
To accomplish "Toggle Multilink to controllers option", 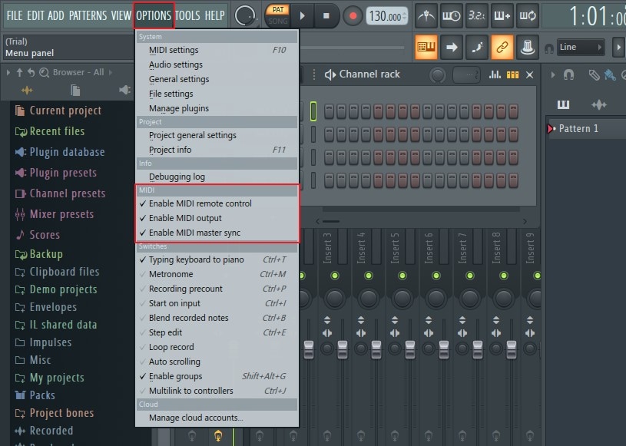I will [217, 391].
